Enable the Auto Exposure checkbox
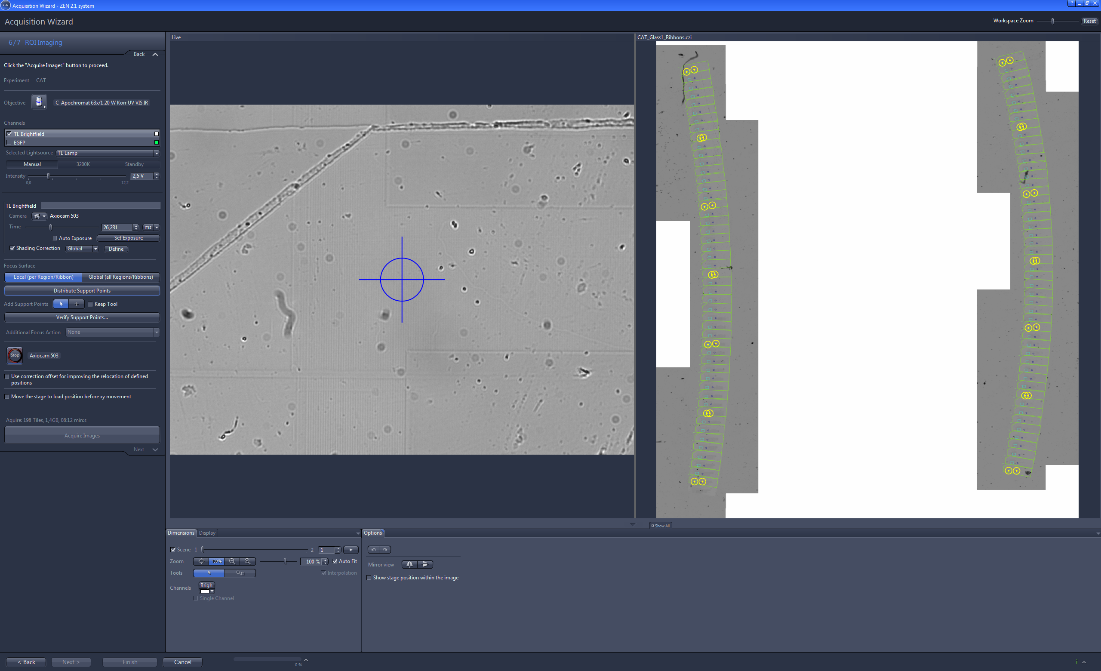Image resolution: width=1101 pixels, height=671 pixels. (54, 238)
